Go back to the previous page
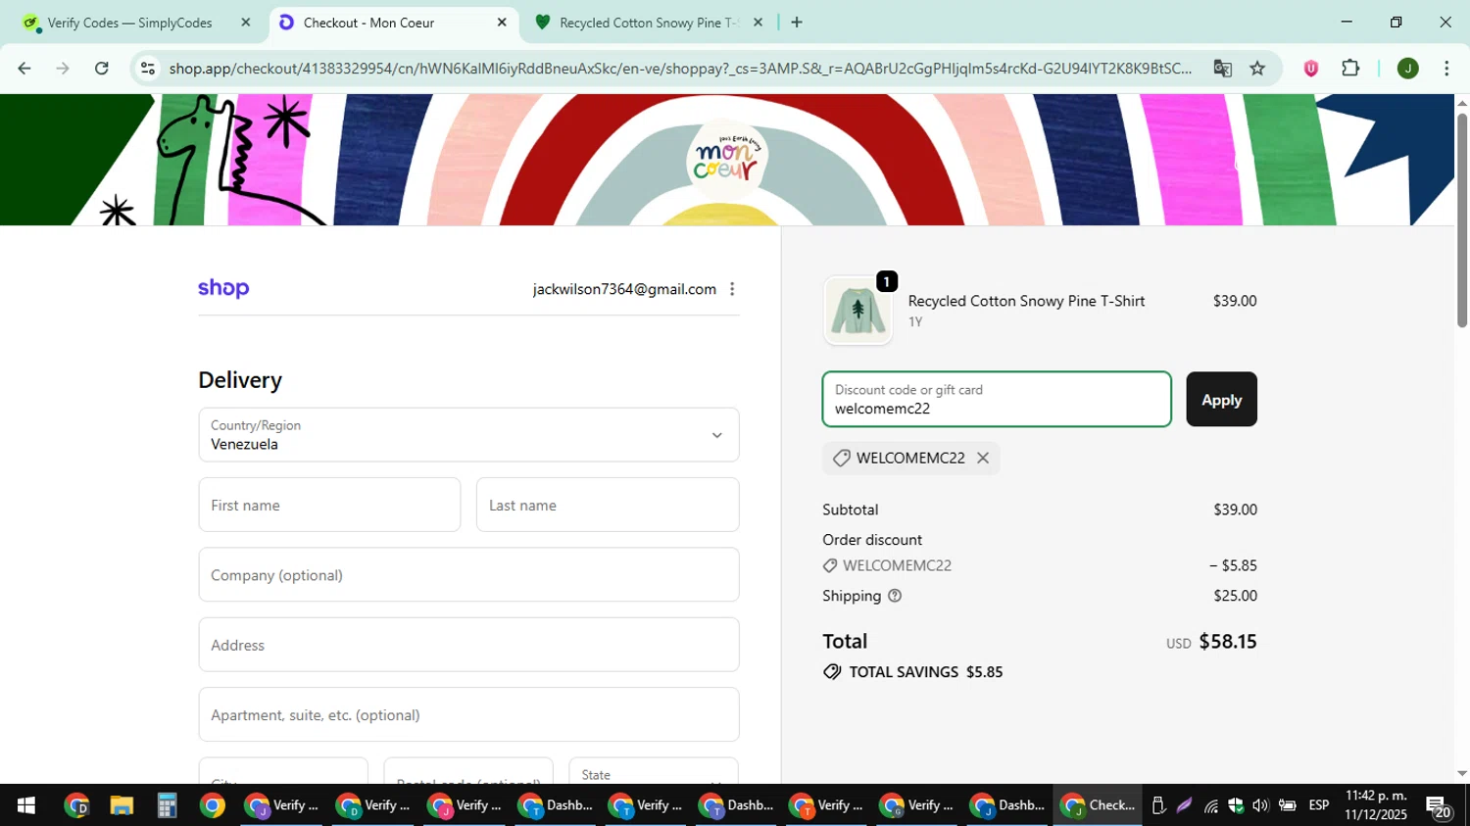This screenshot has width=1470, height=826. [24, 68]
